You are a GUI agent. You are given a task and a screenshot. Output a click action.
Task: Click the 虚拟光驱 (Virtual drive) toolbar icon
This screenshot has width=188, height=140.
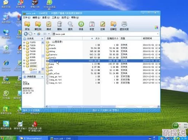click(x=124, y=24)
